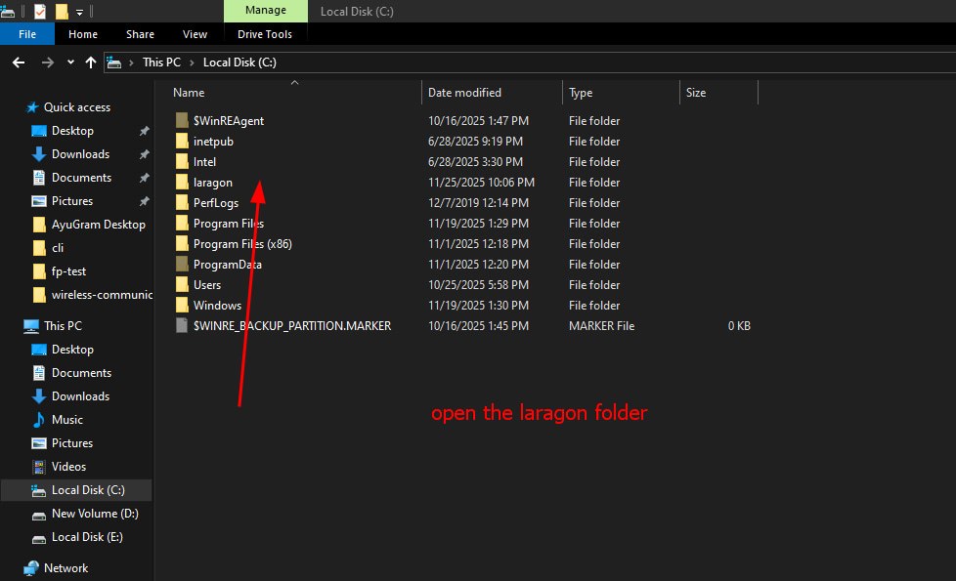956x581 pixels.
Task: Sort by the Type column header
Action: [581, 93]
